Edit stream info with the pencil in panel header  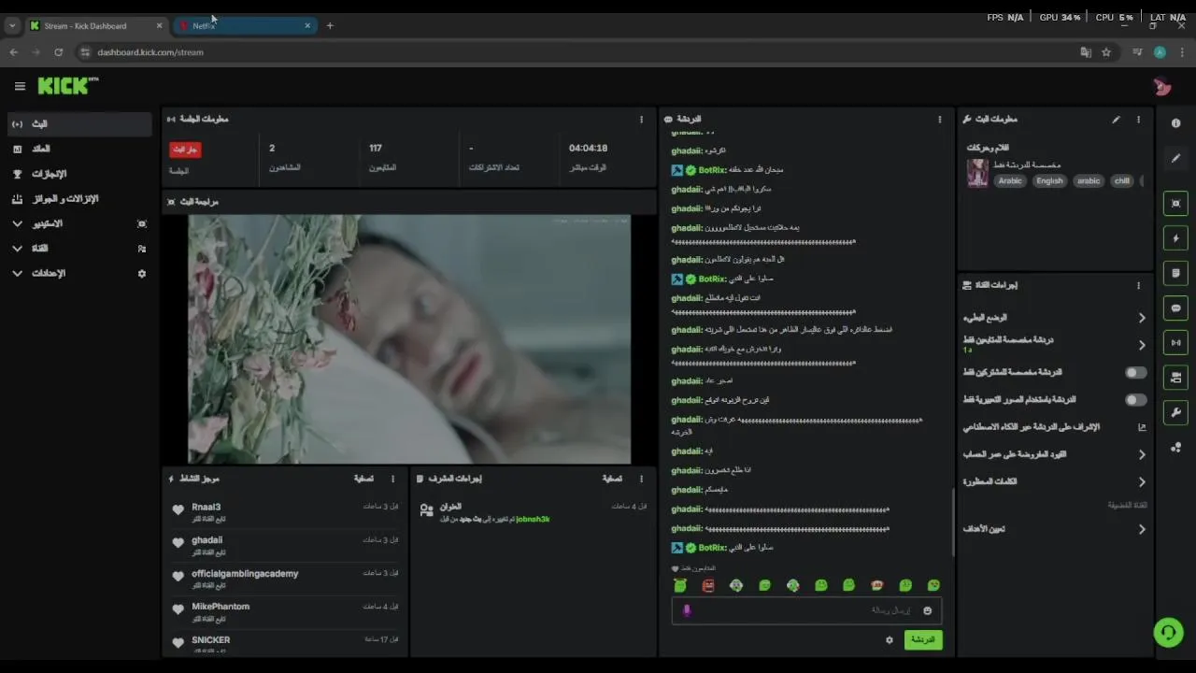pyautogui.click(x=1116, y=120)
